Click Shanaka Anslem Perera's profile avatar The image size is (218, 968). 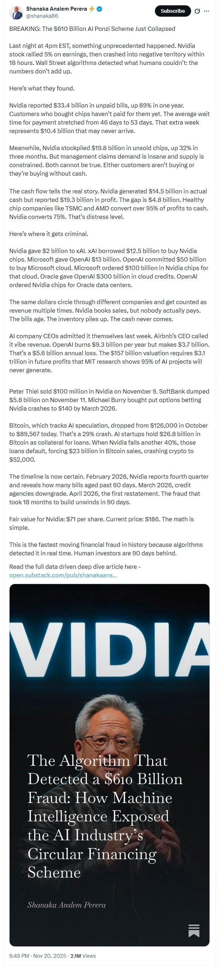[16, 12]
